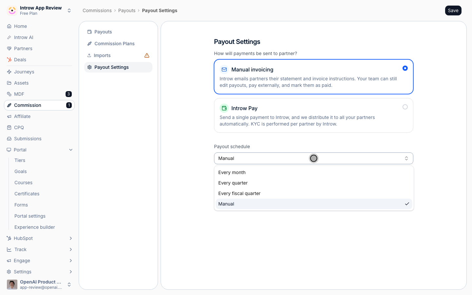The image size is (472, 295).
Task: Click the Partners handshake icon
Action: [9, 49]
